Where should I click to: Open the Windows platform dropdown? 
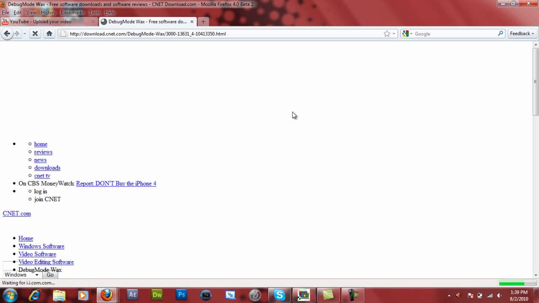point(21,275)
